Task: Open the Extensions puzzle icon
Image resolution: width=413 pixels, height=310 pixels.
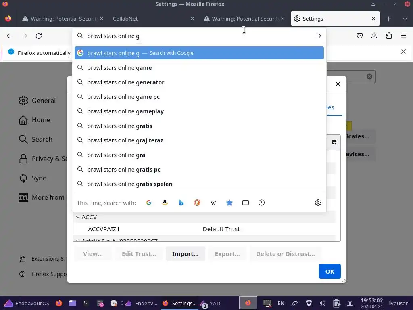Action: tap(389, 36)
